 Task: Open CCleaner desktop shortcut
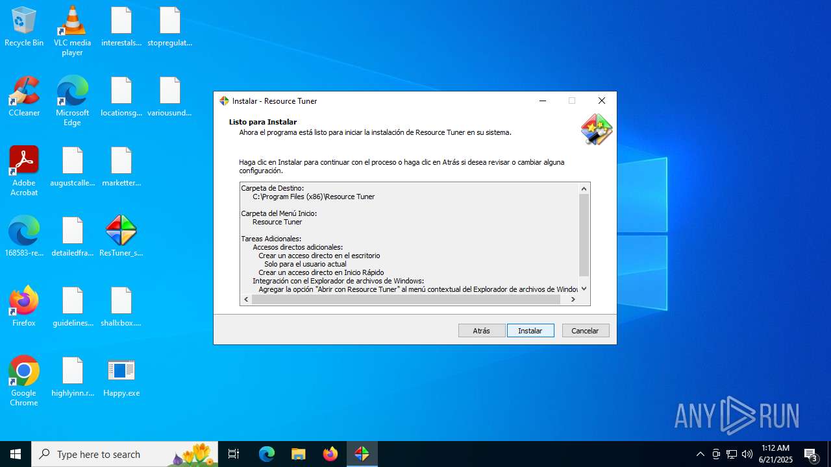click(x=24, y=96)
